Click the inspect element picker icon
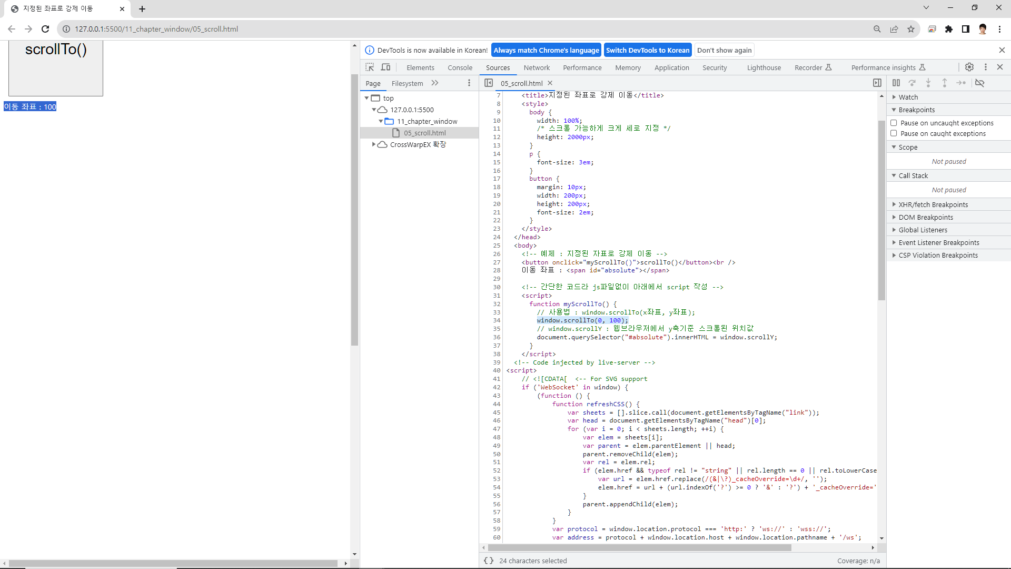This screenshot has width=1011, height=569. (370, 67)
